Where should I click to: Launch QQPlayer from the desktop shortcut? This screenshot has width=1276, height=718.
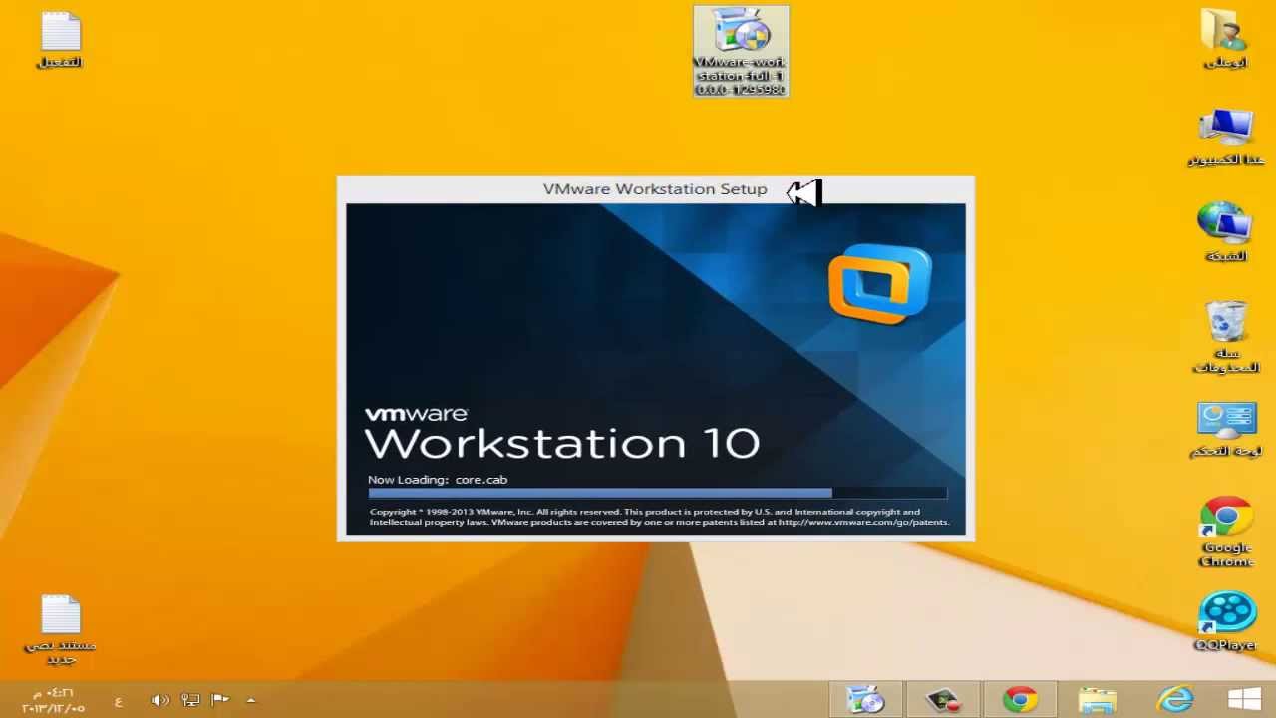pyautogui.click(x=1226, y=622)
